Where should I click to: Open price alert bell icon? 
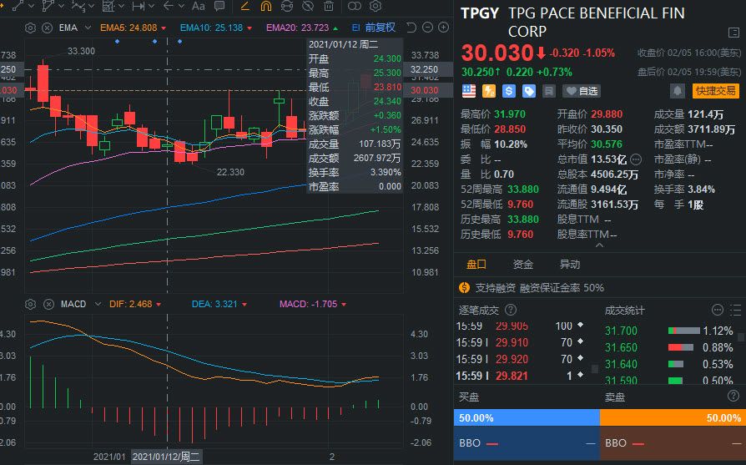point(678,91)
